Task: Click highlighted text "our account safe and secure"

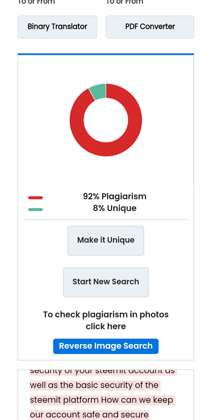Action: tap(89, 415)
